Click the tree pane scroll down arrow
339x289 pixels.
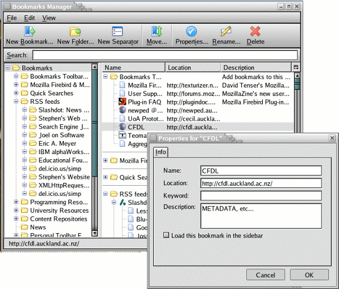[x=94, y=233]
